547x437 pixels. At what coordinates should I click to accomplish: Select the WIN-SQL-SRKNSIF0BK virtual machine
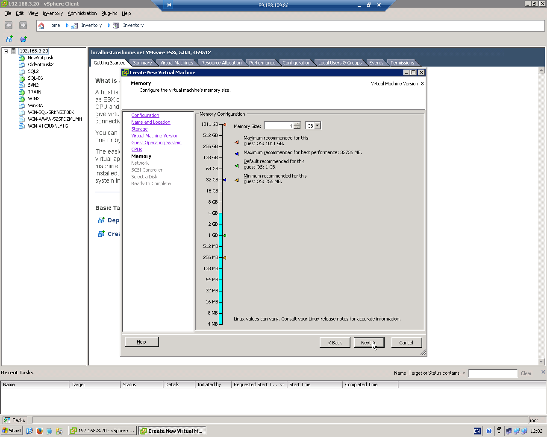click(51, 112)
